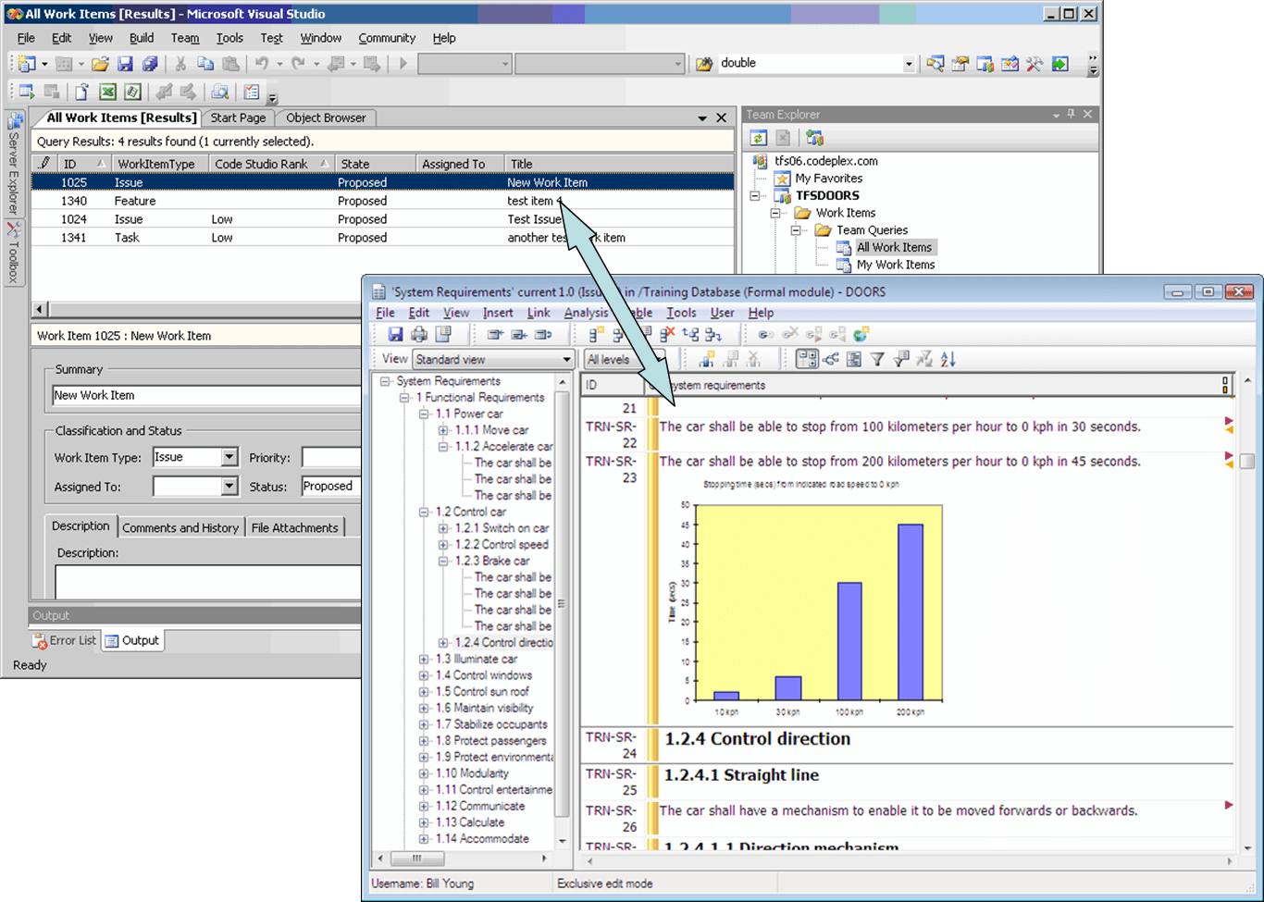Image resolution: width=1264 pixels, height=902 pixels.
Task: Click the Save icon in DOORS toolbar
Action: [x=395, y=335]
